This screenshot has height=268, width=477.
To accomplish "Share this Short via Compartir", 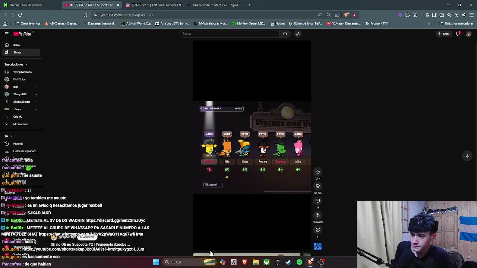I will pyautogui.click(x=318, y=216).
